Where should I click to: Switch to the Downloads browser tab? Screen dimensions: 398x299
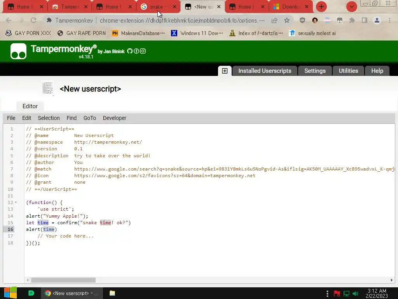coord(291,7)
